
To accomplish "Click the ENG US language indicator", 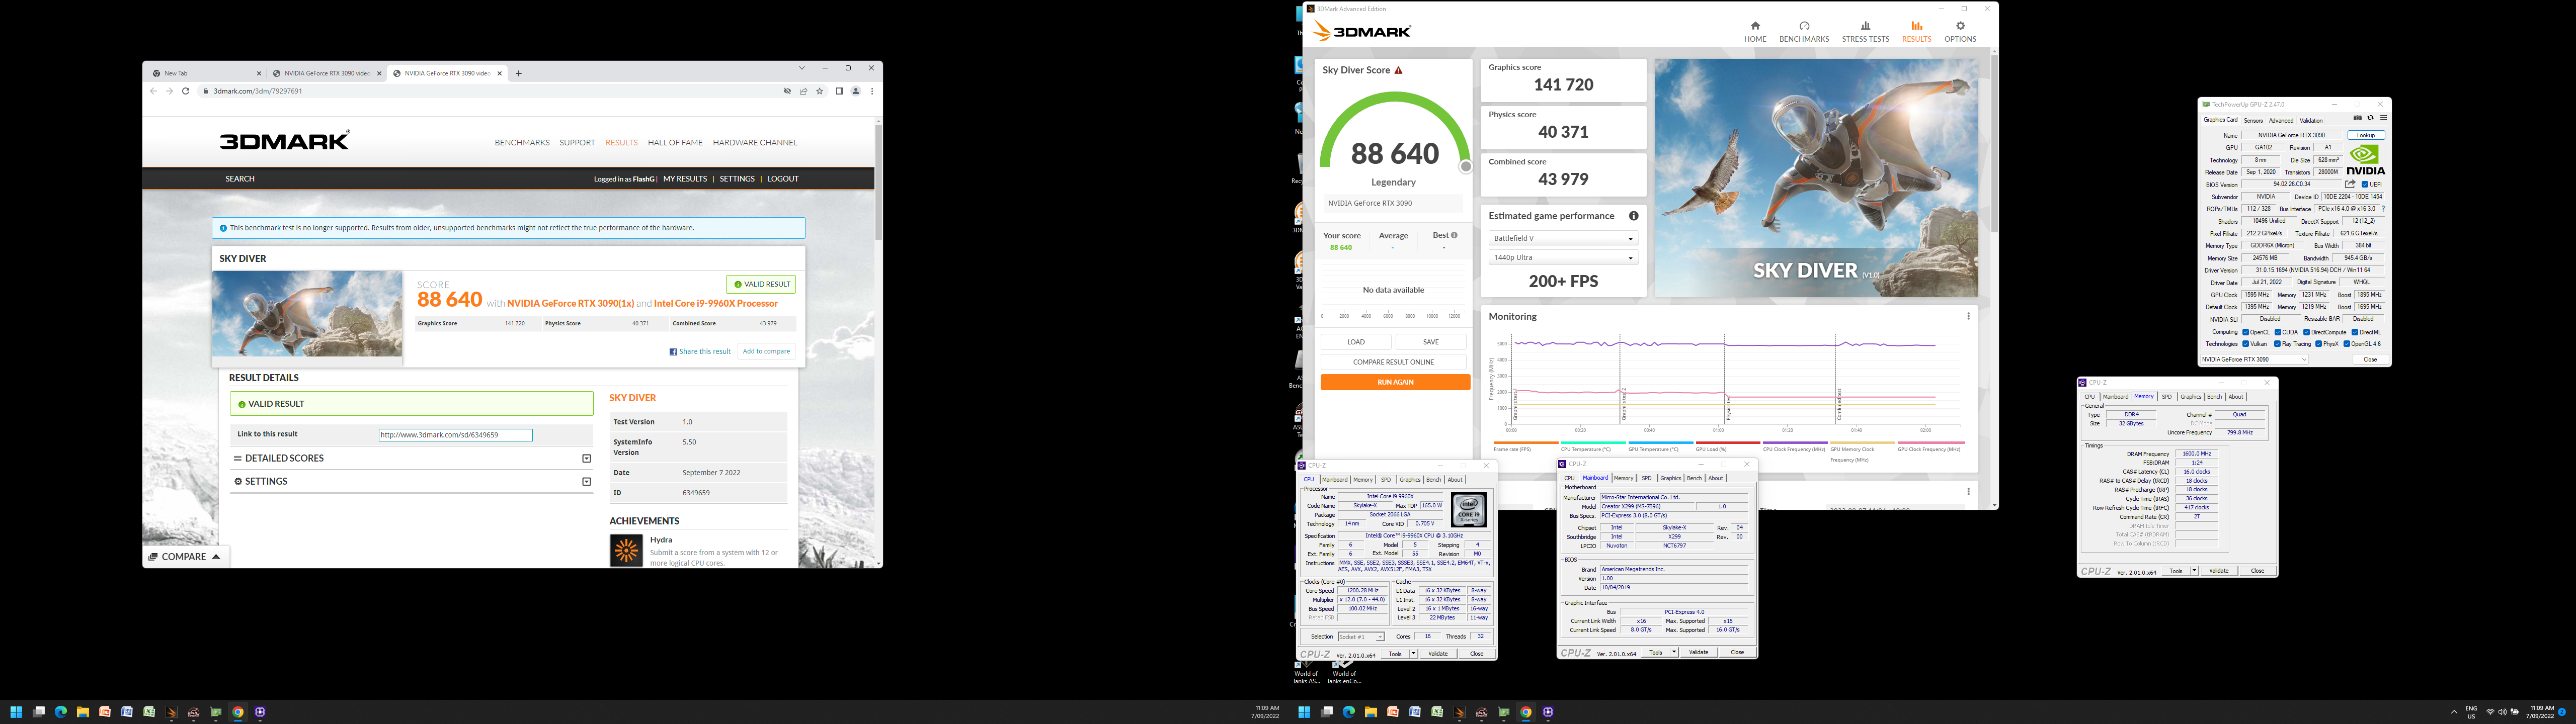I will pos(2472,712).
